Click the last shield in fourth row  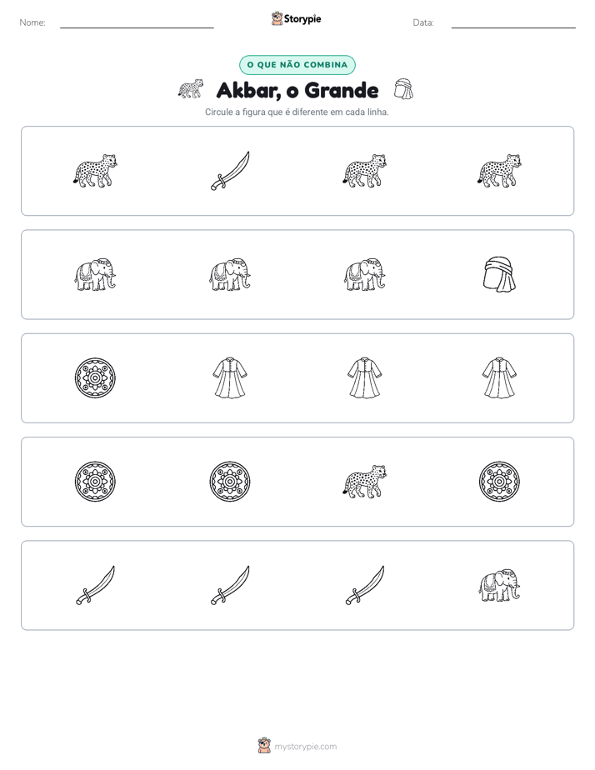[x=499, y=482]
